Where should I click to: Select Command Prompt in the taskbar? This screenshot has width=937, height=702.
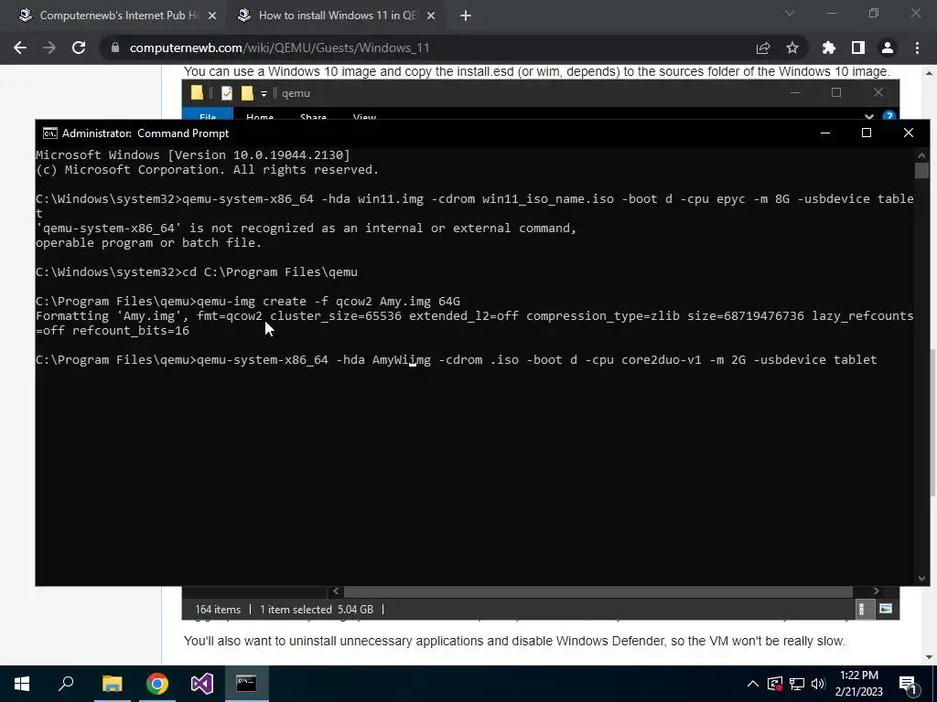pos(246,684)
